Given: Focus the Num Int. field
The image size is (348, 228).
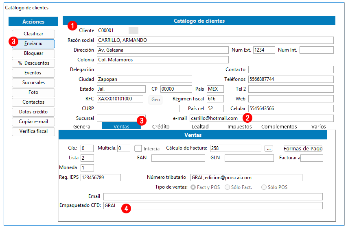Looking at the screenshot, I should point(317,50).
